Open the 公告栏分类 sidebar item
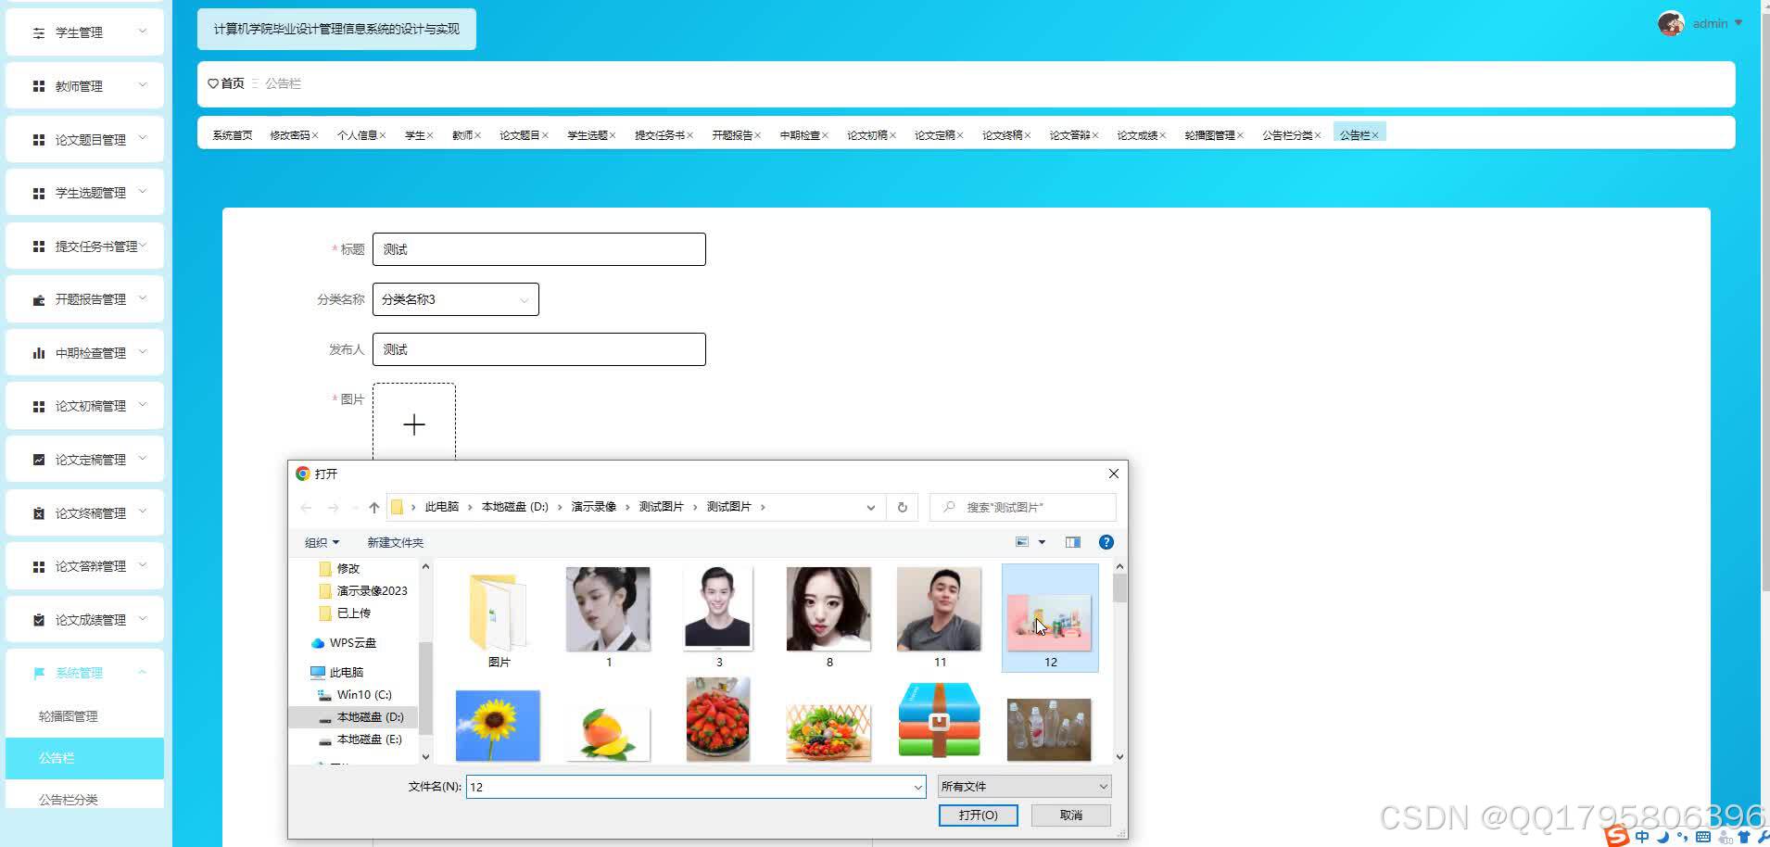This screenshot has width=1770, height=847. click(x=84, y=799)
